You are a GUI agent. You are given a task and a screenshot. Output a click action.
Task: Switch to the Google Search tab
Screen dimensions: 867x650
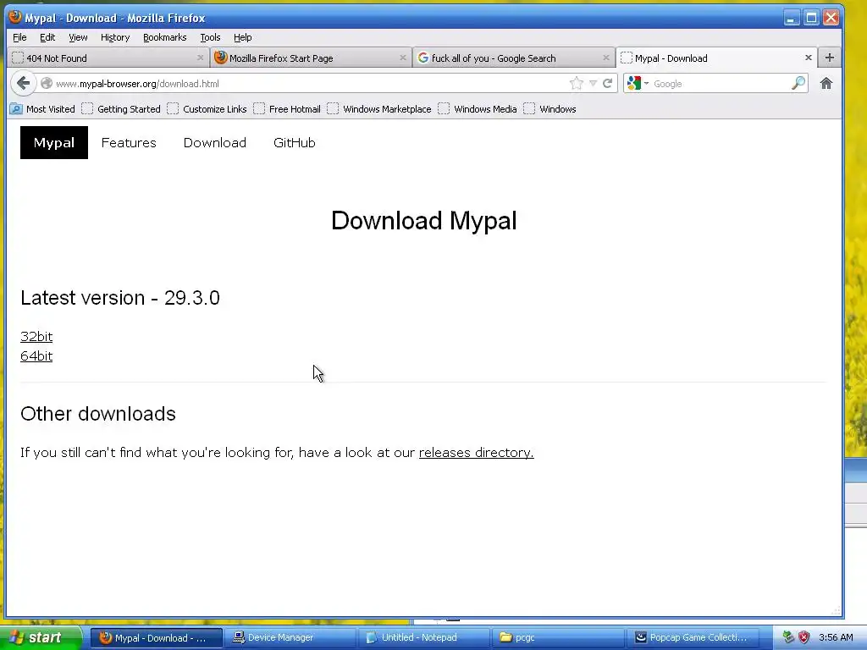click(x=513, y=58)
